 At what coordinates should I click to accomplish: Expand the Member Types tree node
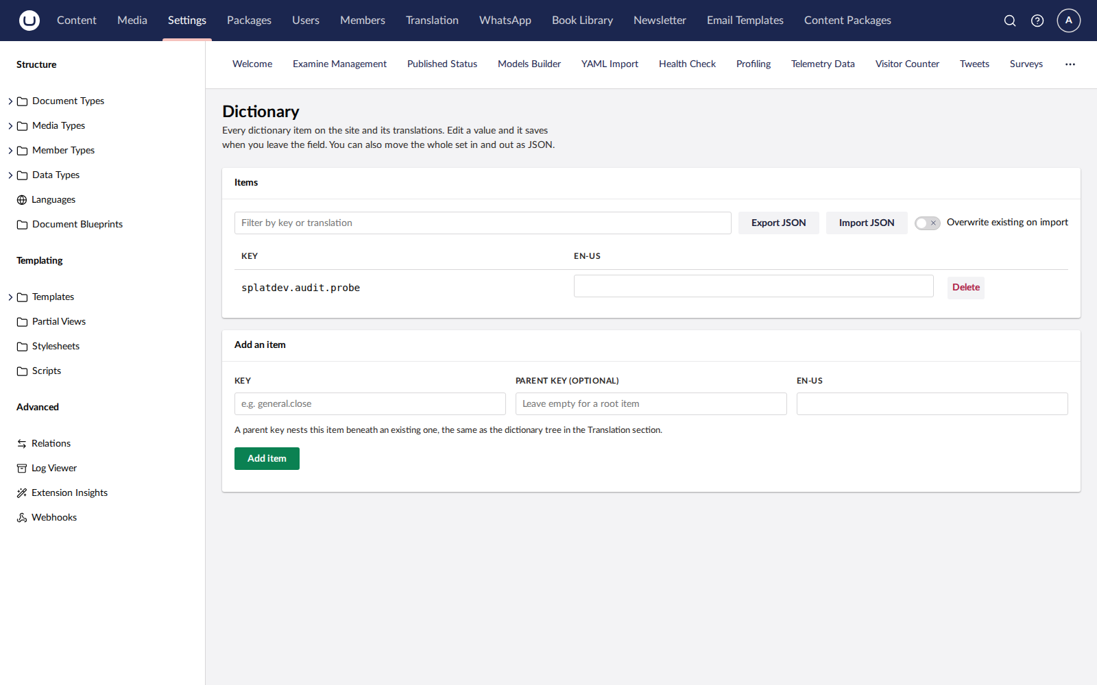pyautogui.click(x=10, y=151)
